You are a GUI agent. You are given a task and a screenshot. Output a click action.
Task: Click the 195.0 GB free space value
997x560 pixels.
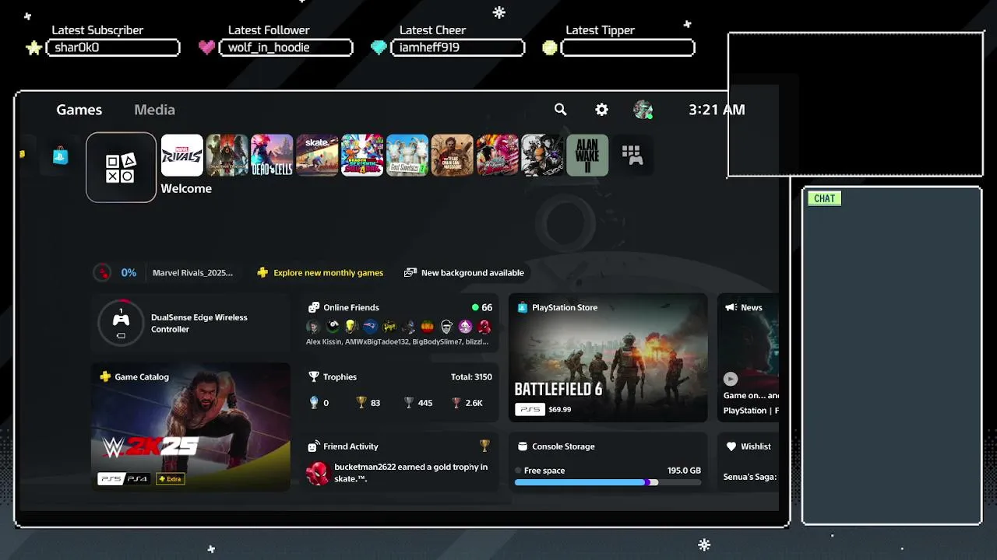point(684,471)
